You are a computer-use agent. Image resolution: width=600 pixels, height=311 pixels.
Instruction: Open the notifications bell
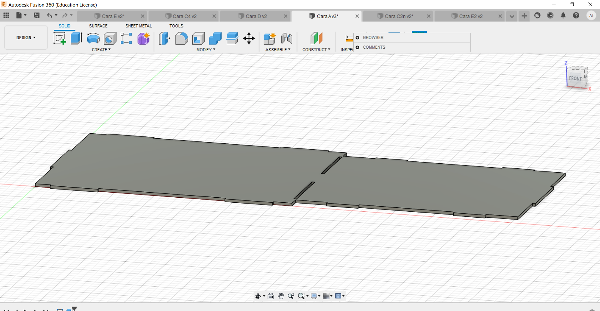[x=563, y=15]
